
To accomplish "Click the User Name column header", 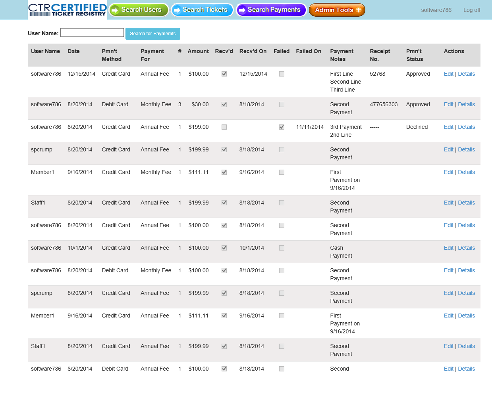I will click(45, 51).
